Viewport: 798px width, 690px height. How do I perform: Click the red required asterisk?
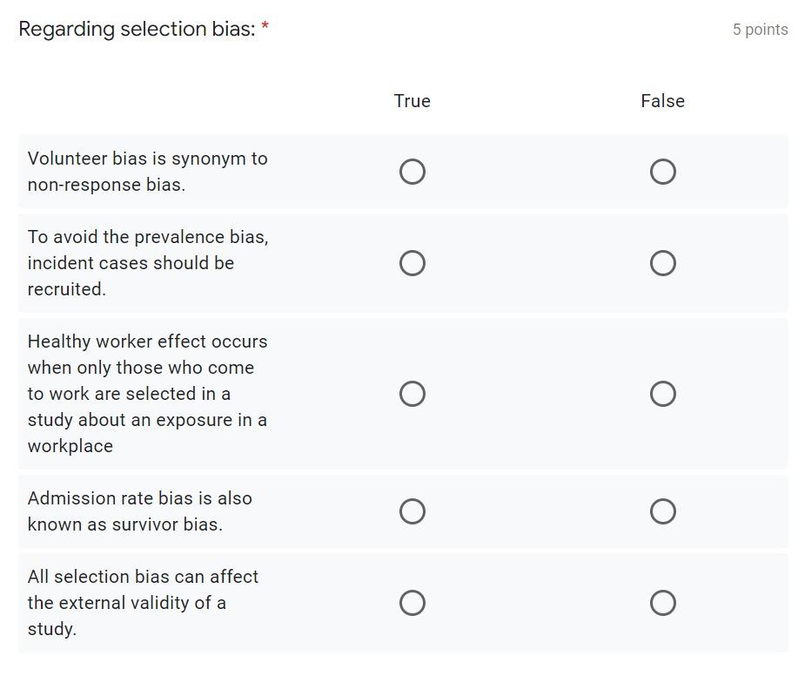[x=265, y=25]
